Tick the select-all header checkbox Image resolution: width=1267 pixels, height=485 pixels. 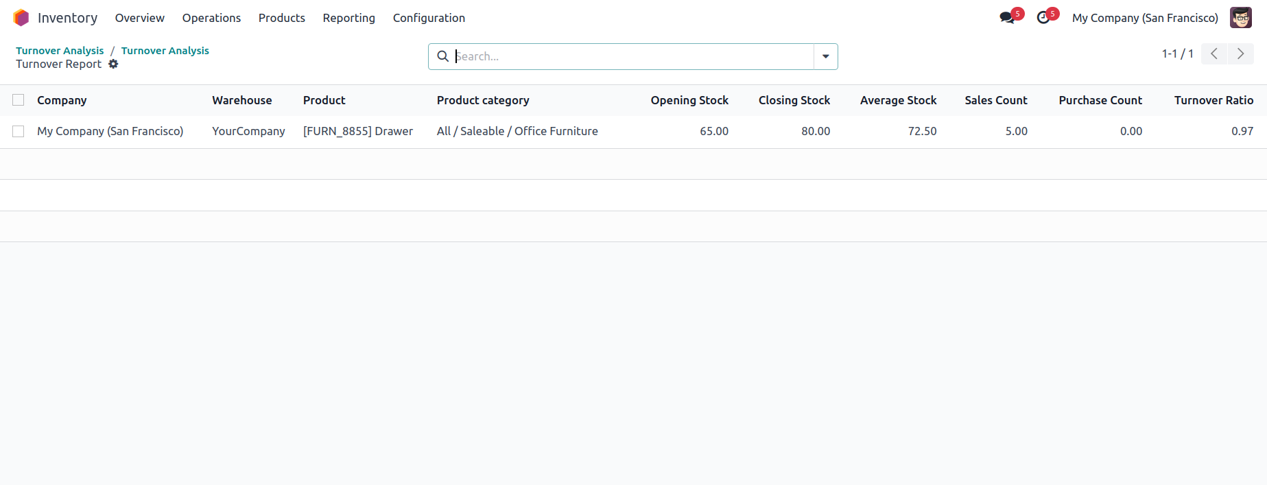tap(19, 100)
